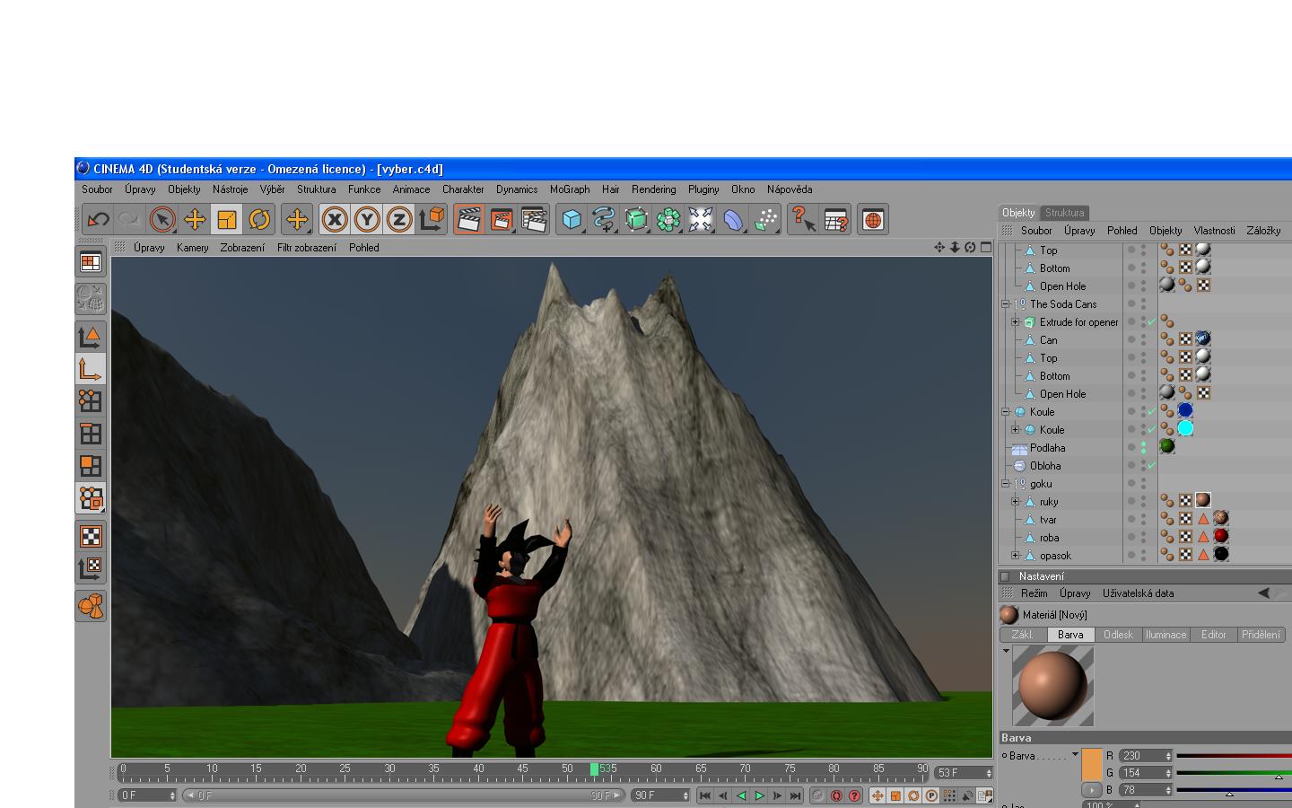The width and height of the screenshot is (1292, 808).
Task: Click the layout switch icon in left palette
Action: [x=91, y=262]
